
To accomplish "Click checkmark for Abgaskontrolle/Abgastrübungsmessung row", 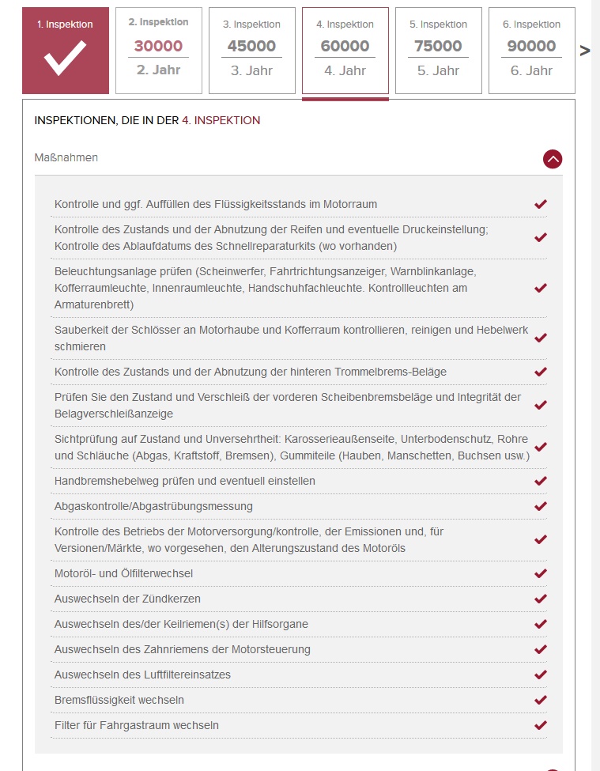I will tap(541, 506).
